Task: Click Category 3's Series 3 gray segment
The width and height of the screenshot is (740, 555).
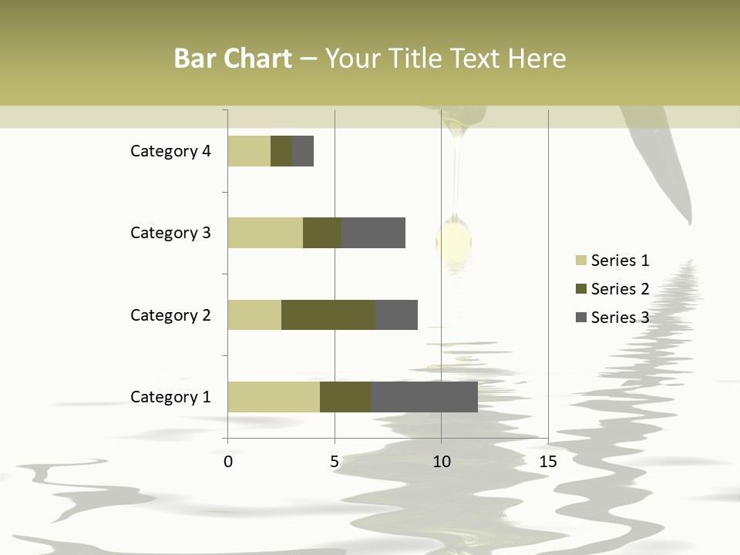Action: (x=373, y=233)
